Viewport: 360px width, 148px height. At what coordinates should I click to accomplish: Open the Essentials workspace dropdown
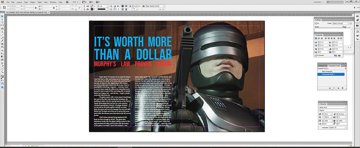319,2
